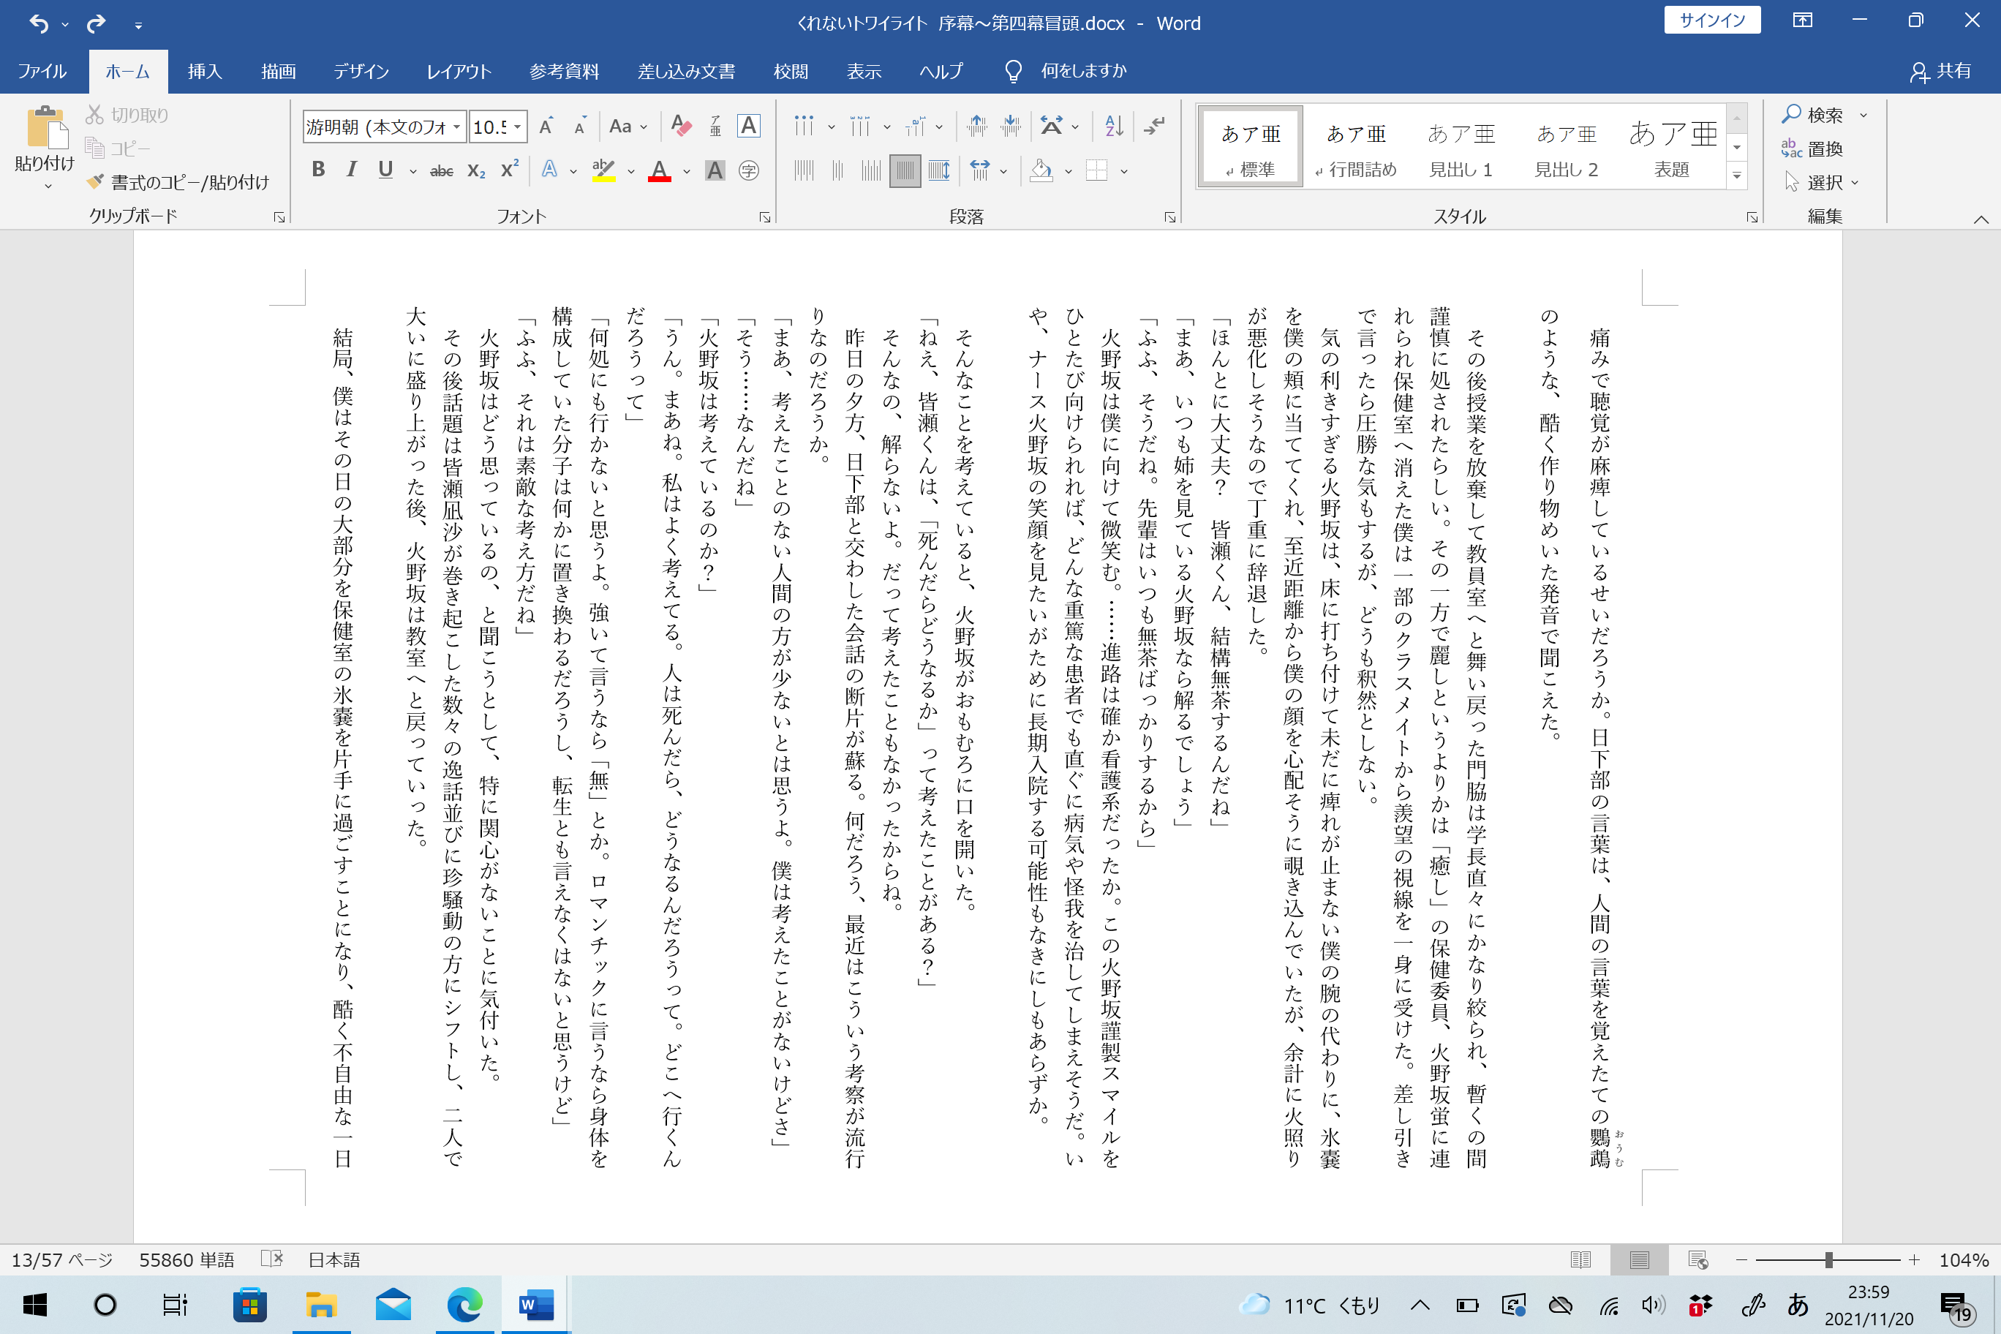Image resolution: width=2001 pixels, height=1334 pixels.
Task: Select the 見出し 1 style thumbnail
Action: click(1460, 146)
